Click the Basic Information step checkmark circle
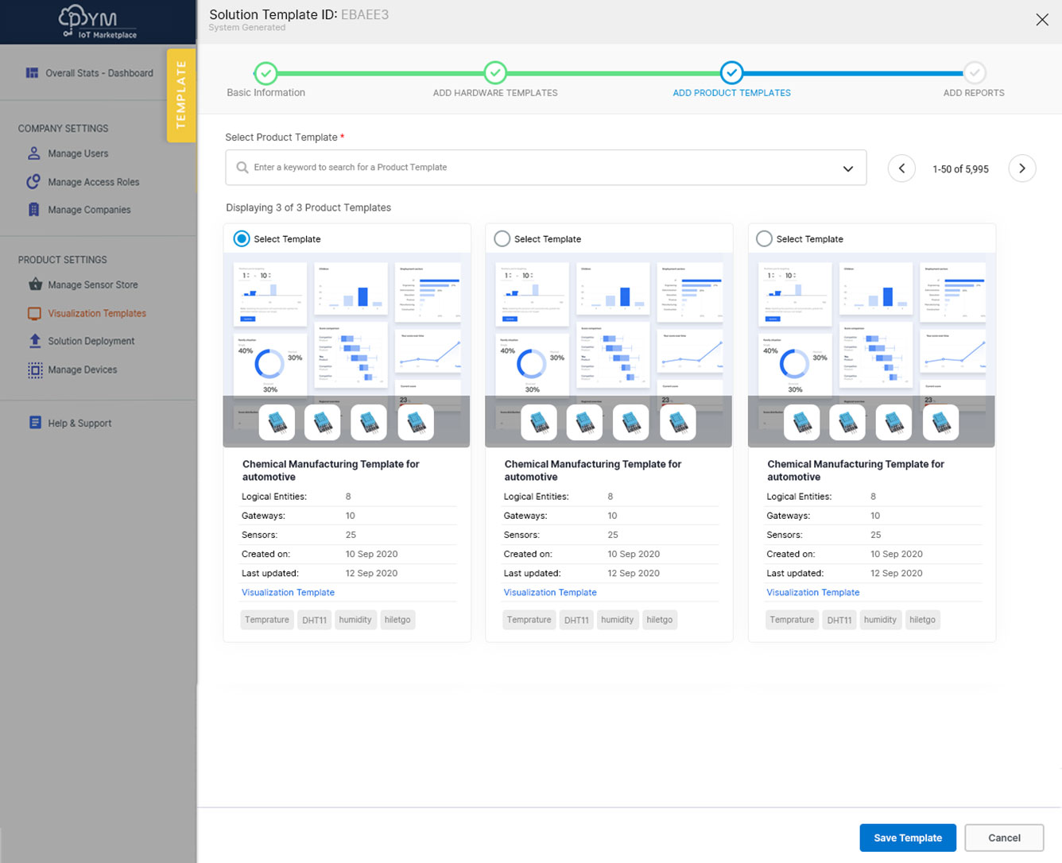Screen dimensions: 1062x863 pos(265,73)
